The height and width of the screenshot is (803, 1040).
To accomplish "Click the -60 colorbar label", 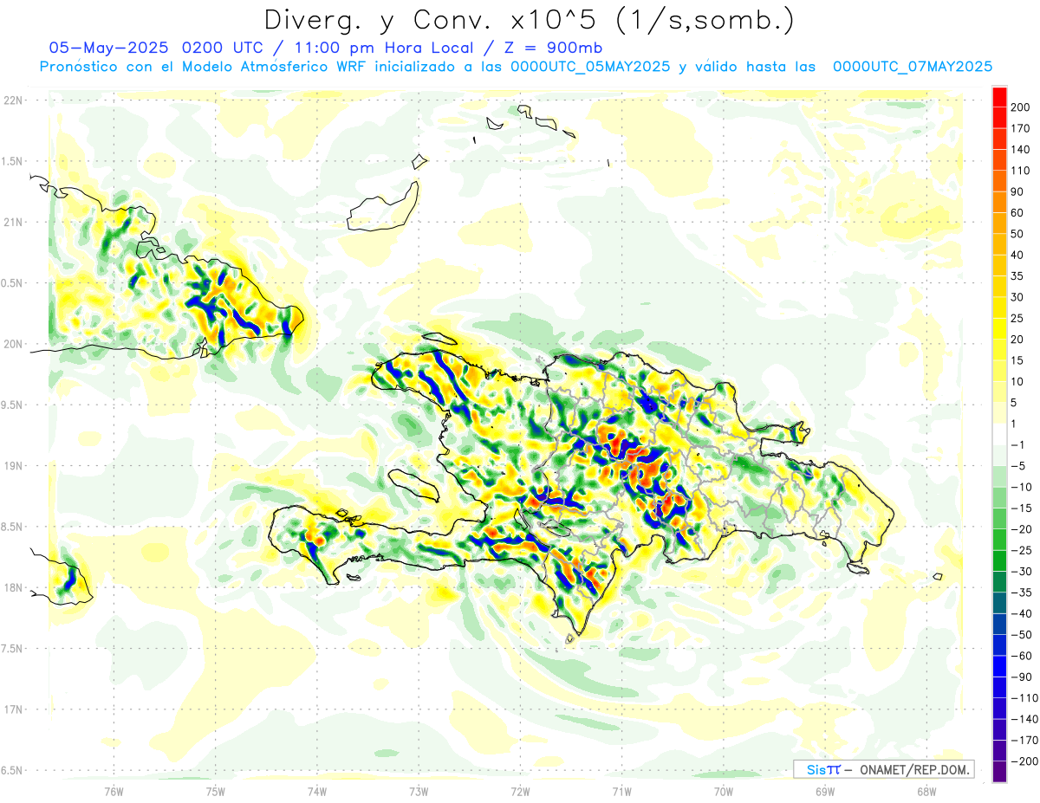I will [x=1020, y=656].
